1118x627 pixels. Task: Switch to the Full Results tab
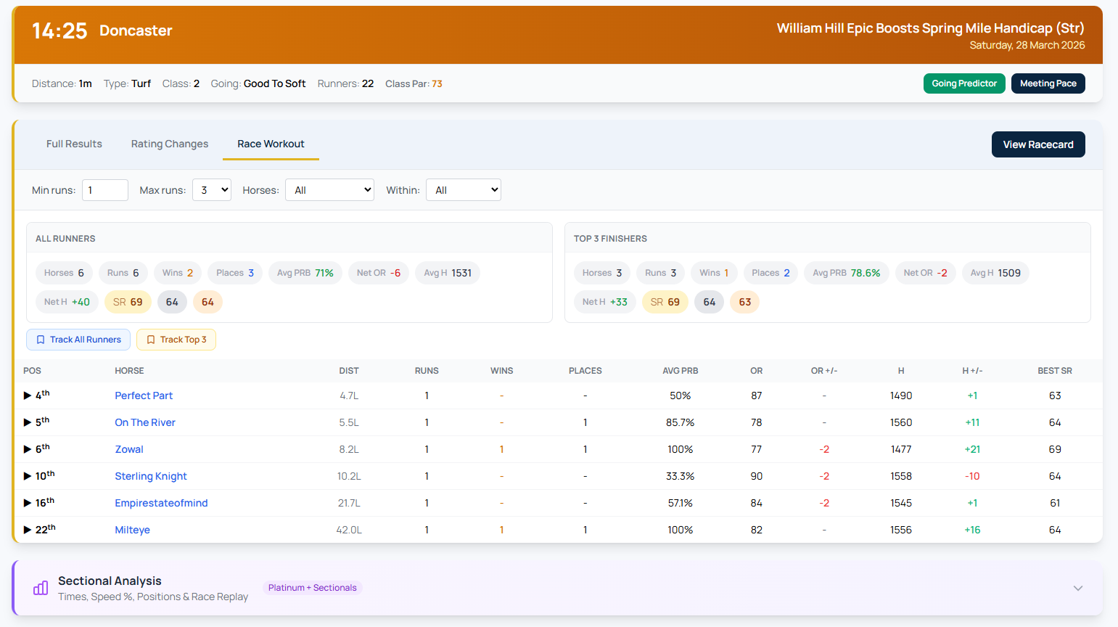pyautogui.click(x=74, y=144)
